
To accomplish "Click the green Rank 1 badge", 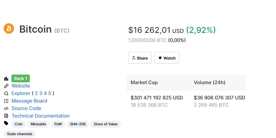I will (21, 78).
